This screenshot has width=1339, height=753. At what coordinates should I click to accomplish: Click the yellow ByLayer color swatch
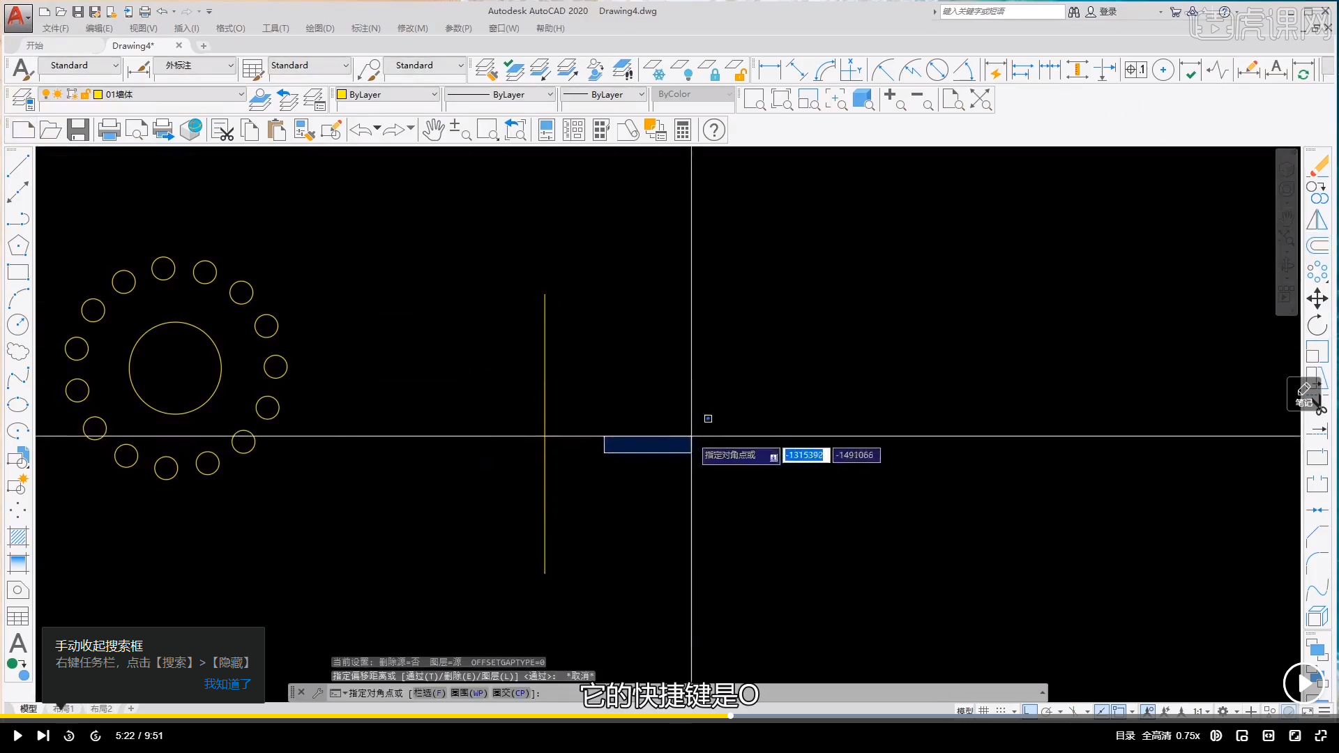342,94
